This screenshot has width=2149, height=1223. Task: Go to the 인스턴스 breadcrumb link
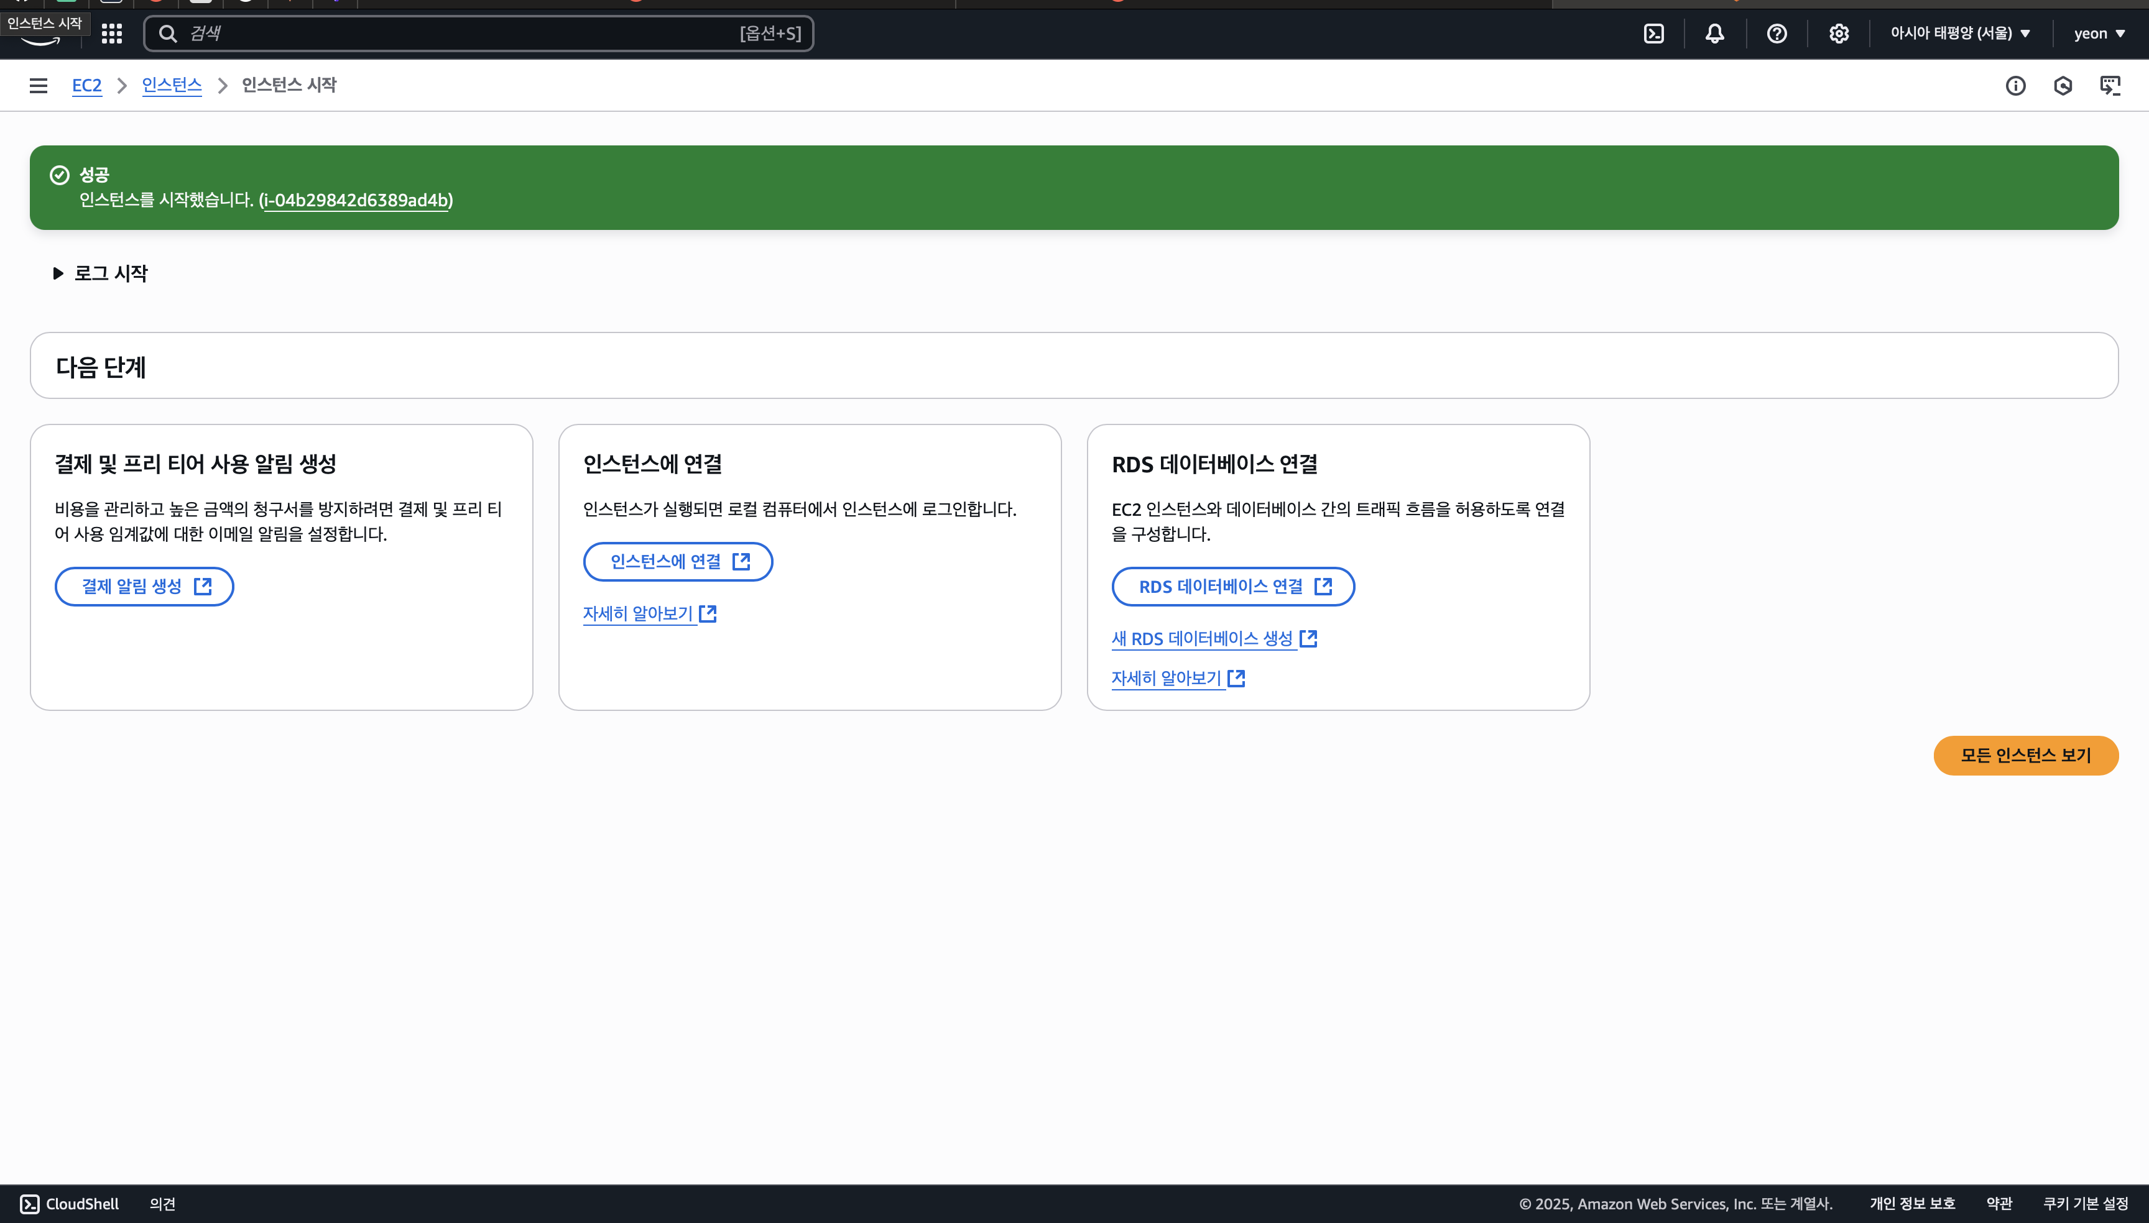coord(172,86)
